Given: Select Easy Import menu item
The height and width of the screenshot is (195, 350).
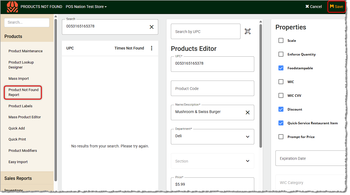Looking at the screenshot, I should click(x=18, y=162).
